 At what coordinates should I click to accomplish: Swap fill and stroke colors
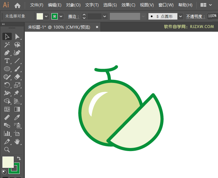(19, 158)
